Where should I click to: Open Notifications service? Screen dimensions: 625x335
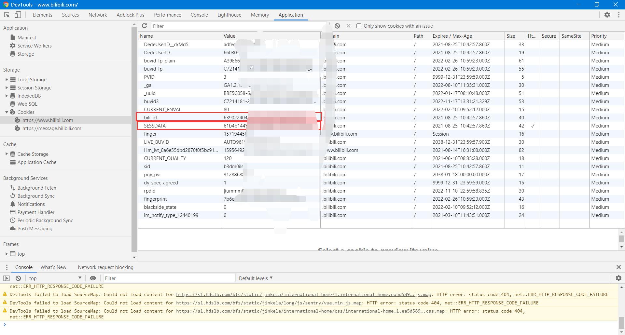coord(31,204)
